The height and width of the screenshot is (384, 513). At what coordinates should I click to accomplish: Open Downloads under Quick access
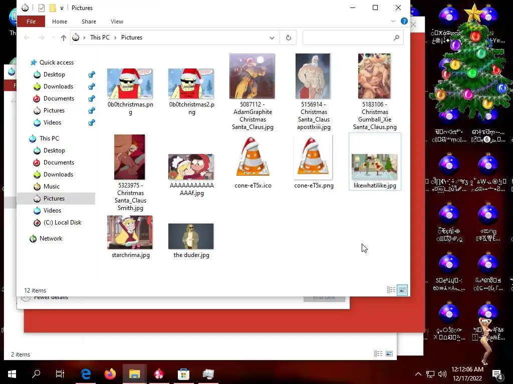pyautogui.click(x=58, y=86)
